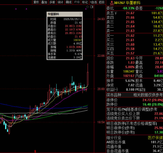Select the 叠加 overlay button

pyautogui.click(x=44, y=2)
